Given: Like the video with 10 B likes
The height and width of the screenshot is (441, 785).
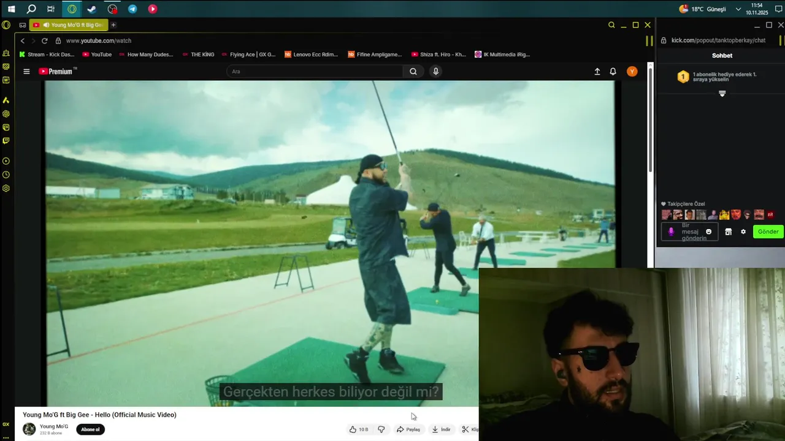Looking at the screenshot, I should click(359, 429).
